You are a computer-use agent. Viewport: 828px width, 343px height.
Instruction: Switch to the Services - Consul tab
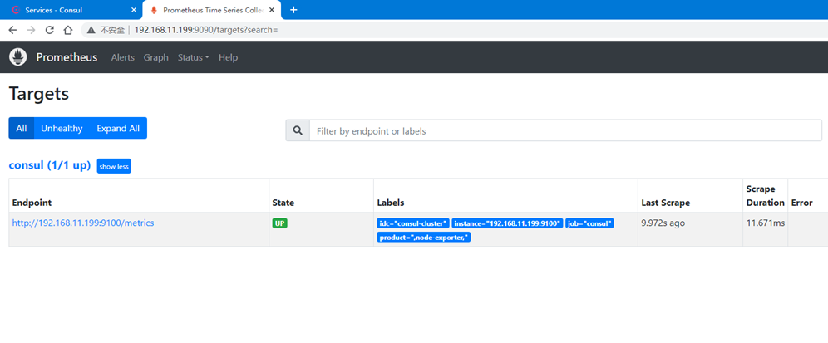click(71, 10)
